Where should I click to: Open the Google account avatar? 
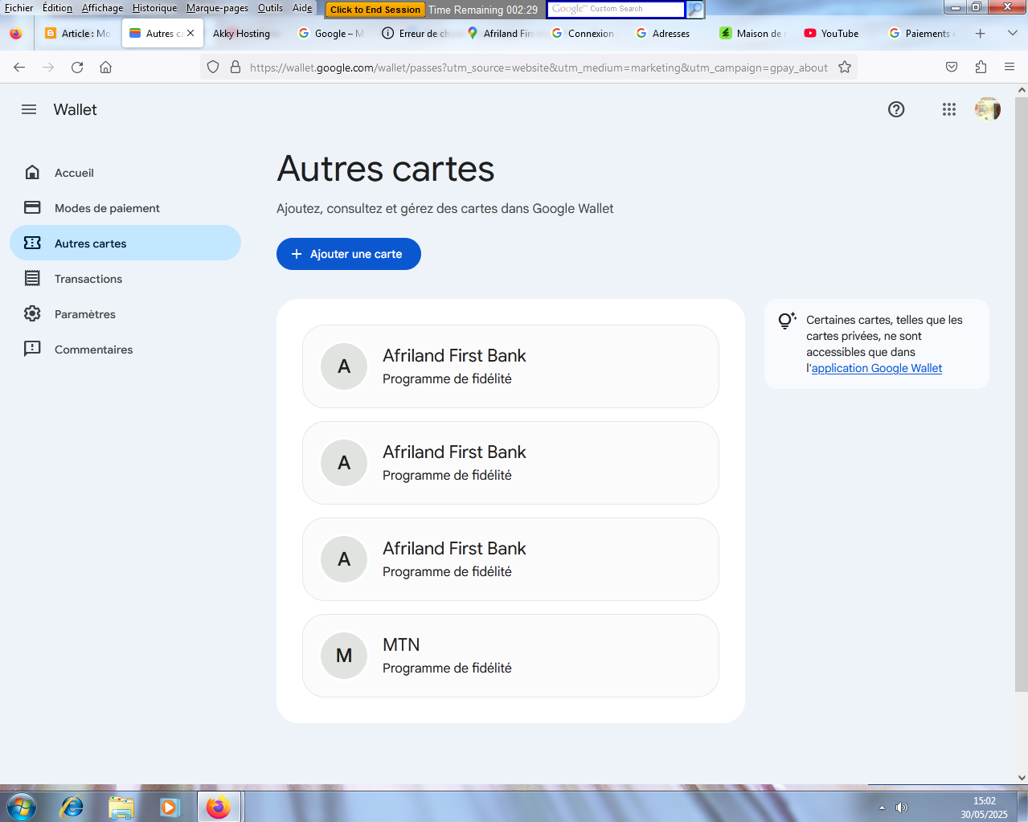(988, 109)
